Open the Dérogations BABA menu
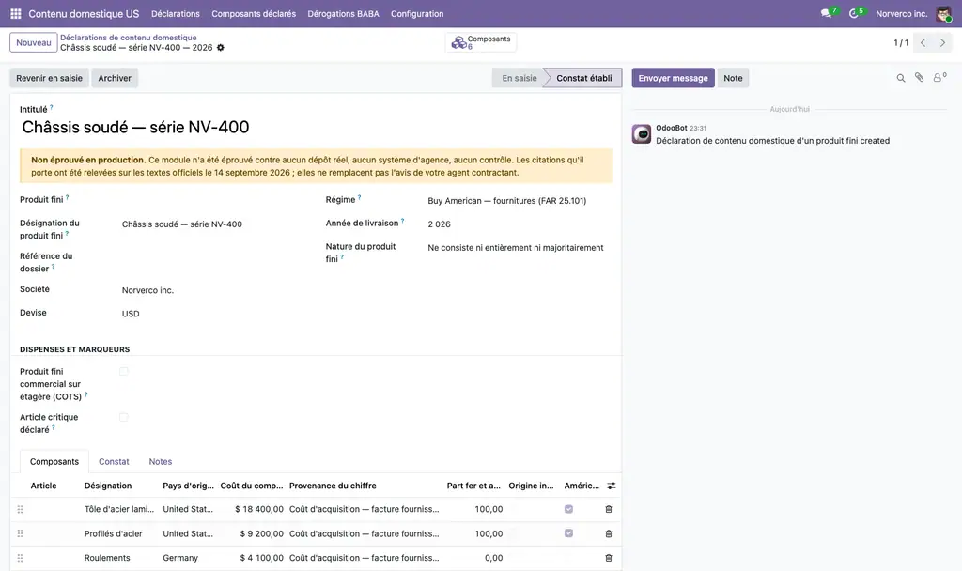 [x=343, y=13]
